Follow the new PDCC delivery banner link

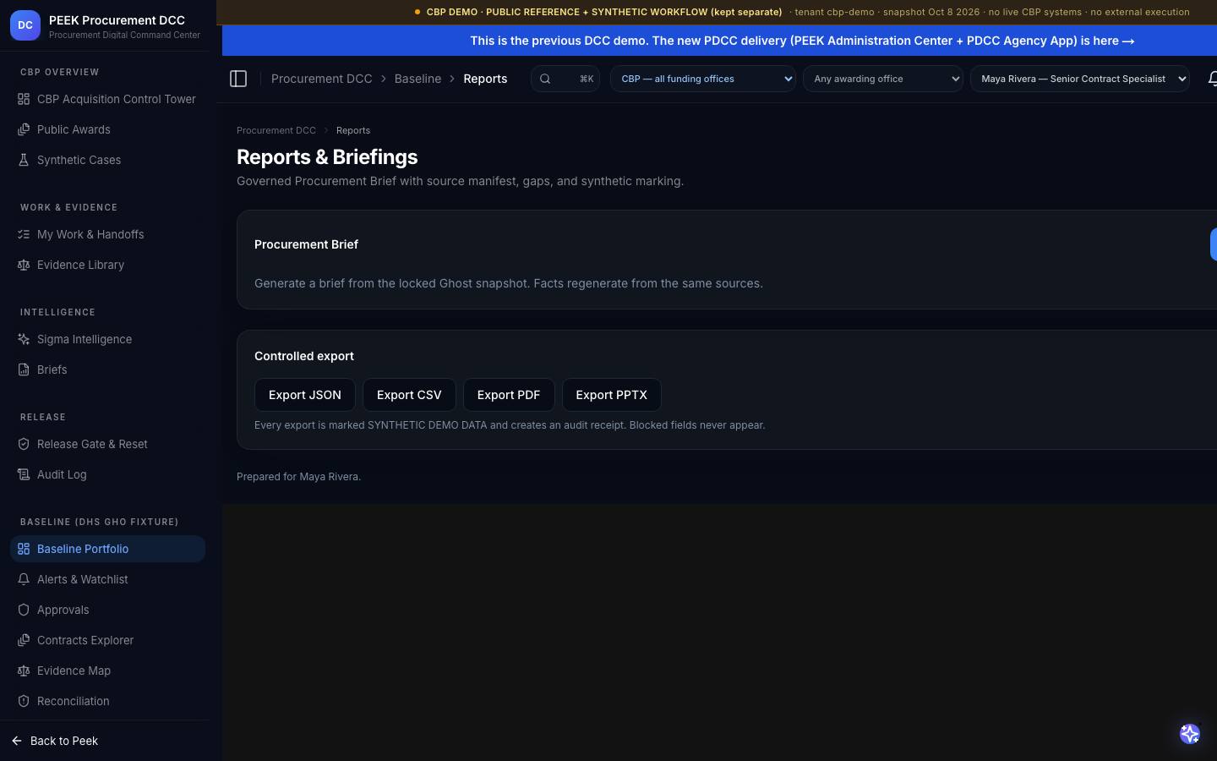point(802,41)
